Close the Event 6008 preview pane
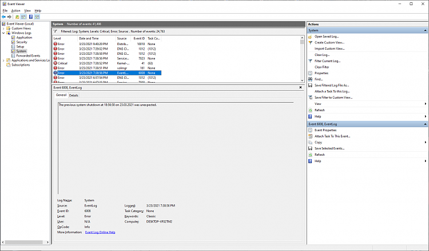Image resolution: width=429 pixels, height=251 pixels. point(300,88)
